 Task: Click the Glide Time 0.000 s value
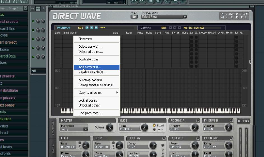(x=130, y=129)
